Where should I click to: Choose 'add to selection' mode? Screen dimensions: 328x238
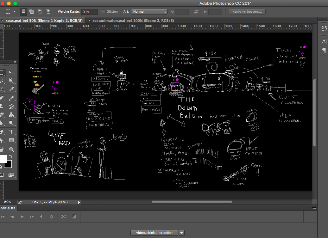[31, 12]
